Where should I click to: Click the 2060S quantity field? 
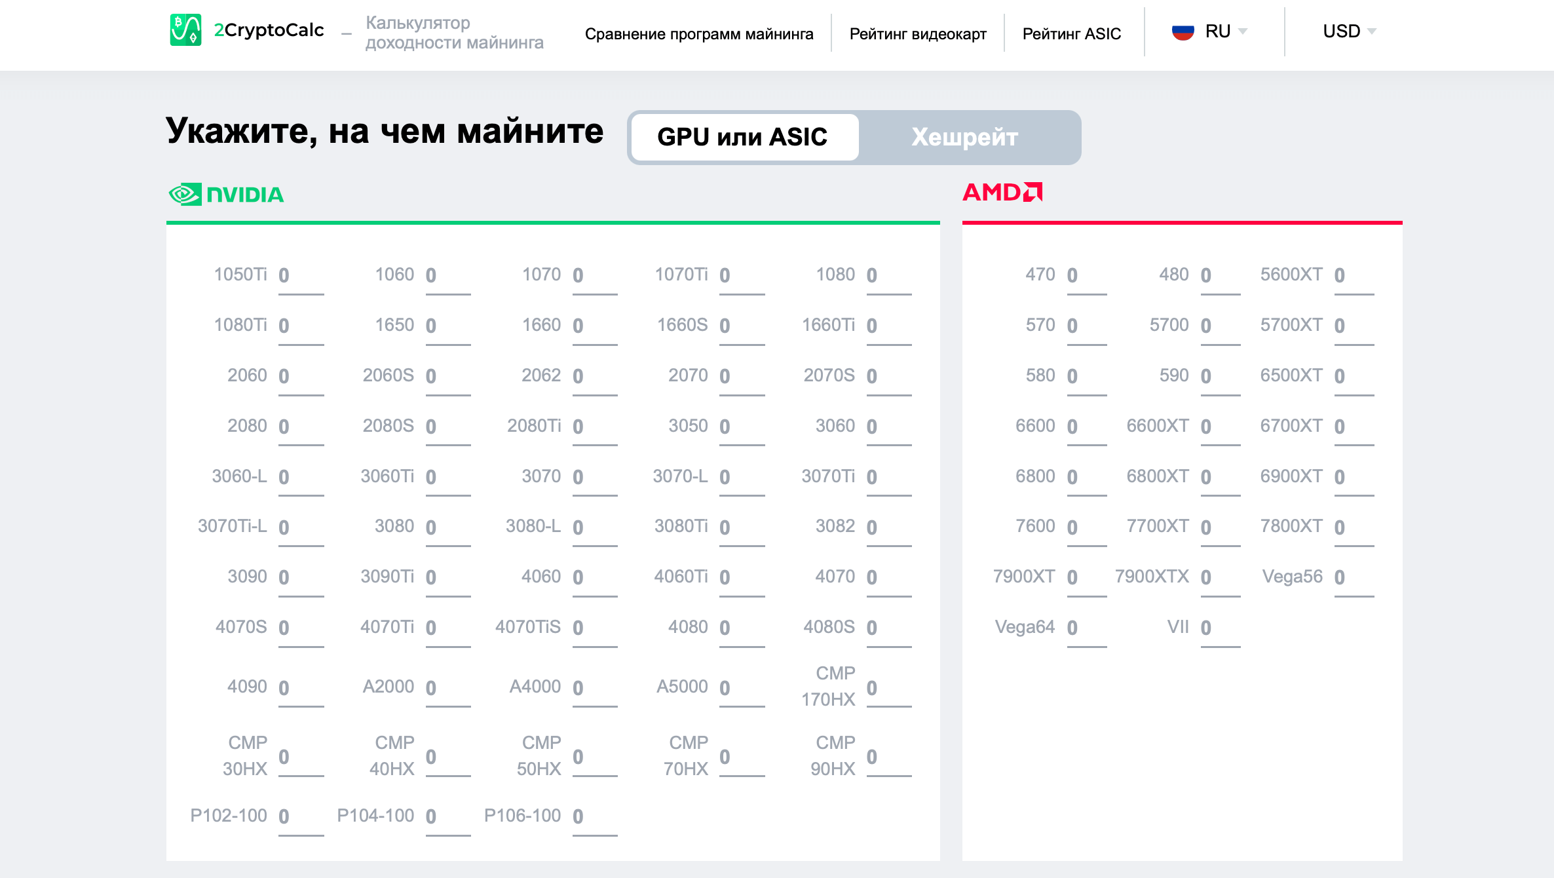pos(448,377)
